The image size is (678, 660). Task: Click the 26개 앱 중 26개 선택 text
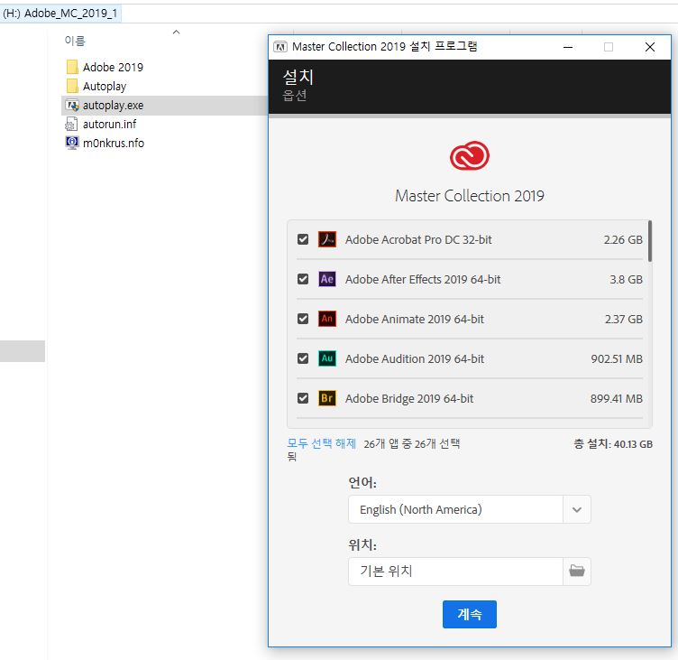click(x=412, y=443)
